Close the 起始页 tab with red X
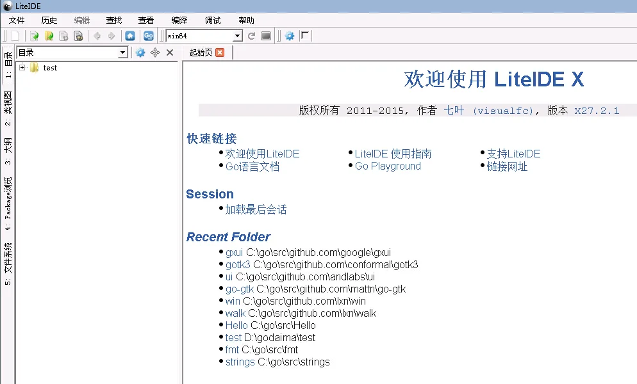The width and height of the screenshot is (637, 384). [x=220, y=52]
